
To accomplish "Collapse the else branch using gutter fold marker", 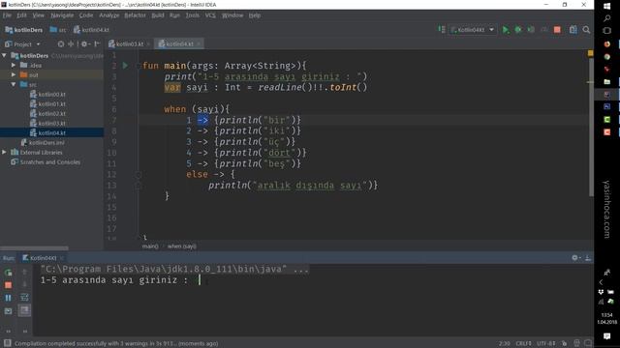I will pyautogui.click(x=139, y=174).
